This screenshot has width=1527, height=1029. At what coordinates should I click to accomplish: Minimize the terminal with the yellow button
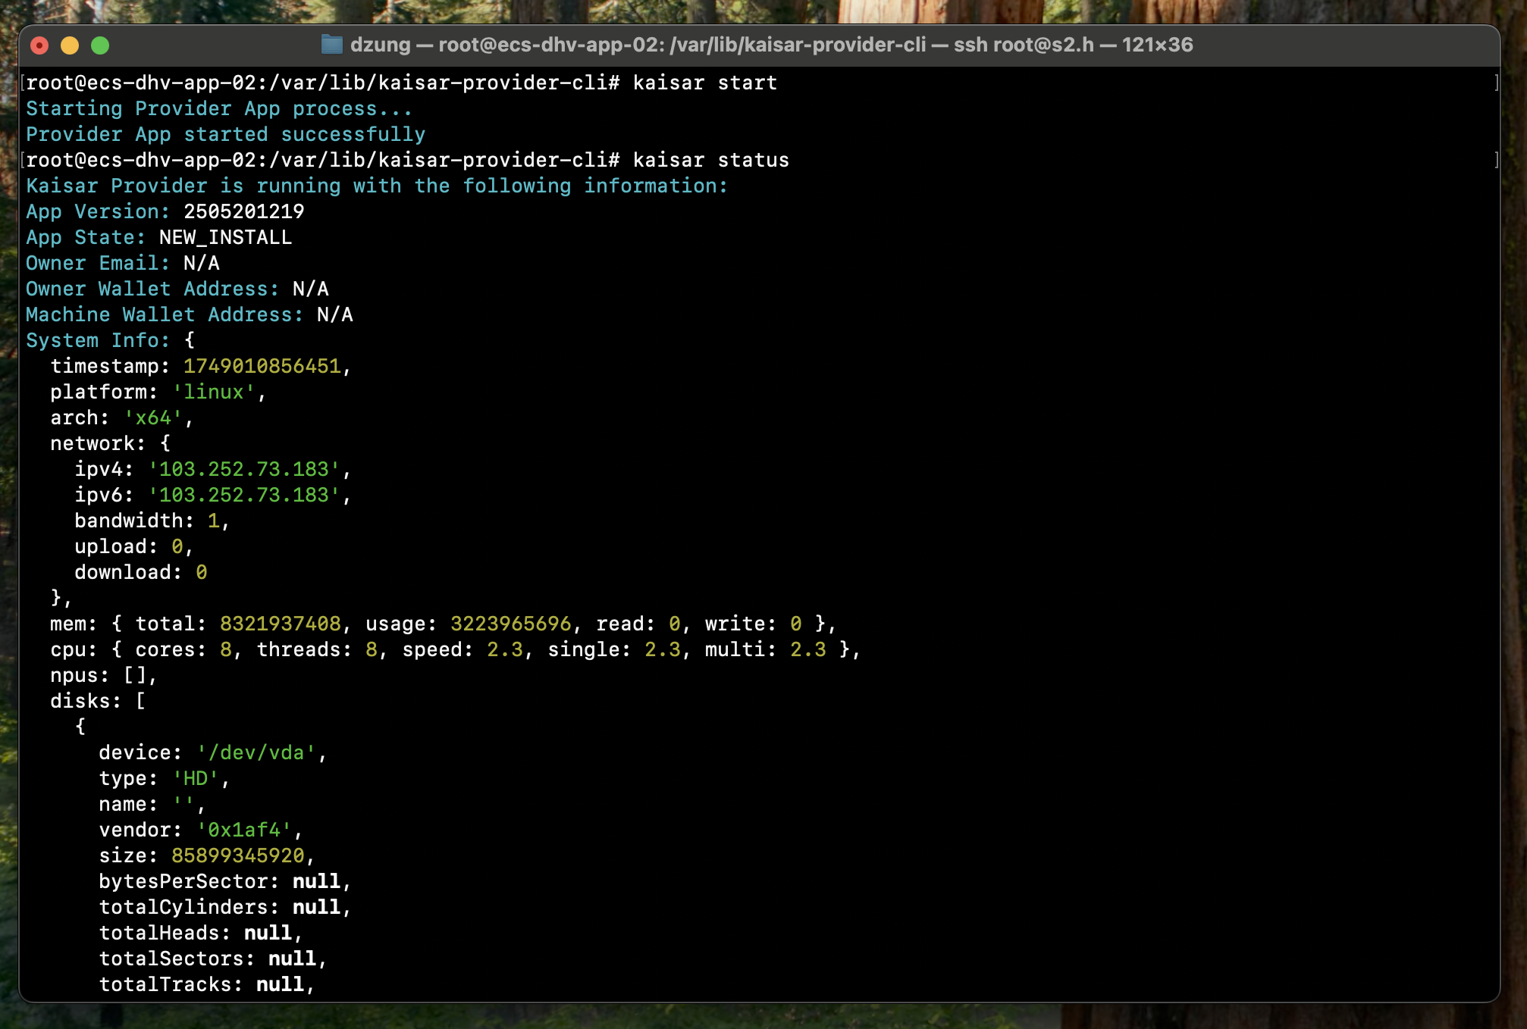click(70, 45)
